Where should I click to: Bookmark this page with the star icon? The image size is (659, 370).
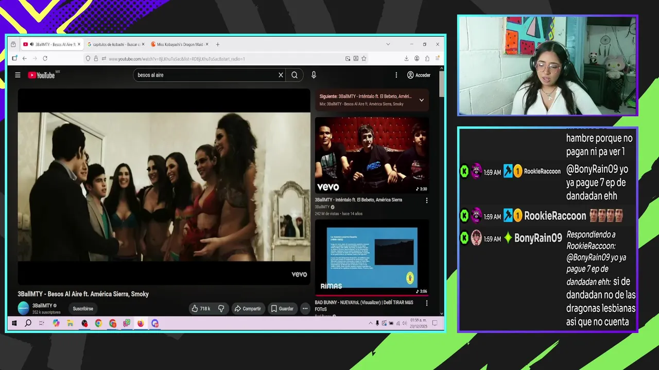click(363, 59)
